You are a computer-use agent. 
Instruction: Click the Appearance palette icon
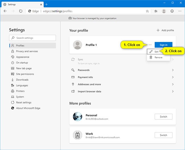click(13, 57)
